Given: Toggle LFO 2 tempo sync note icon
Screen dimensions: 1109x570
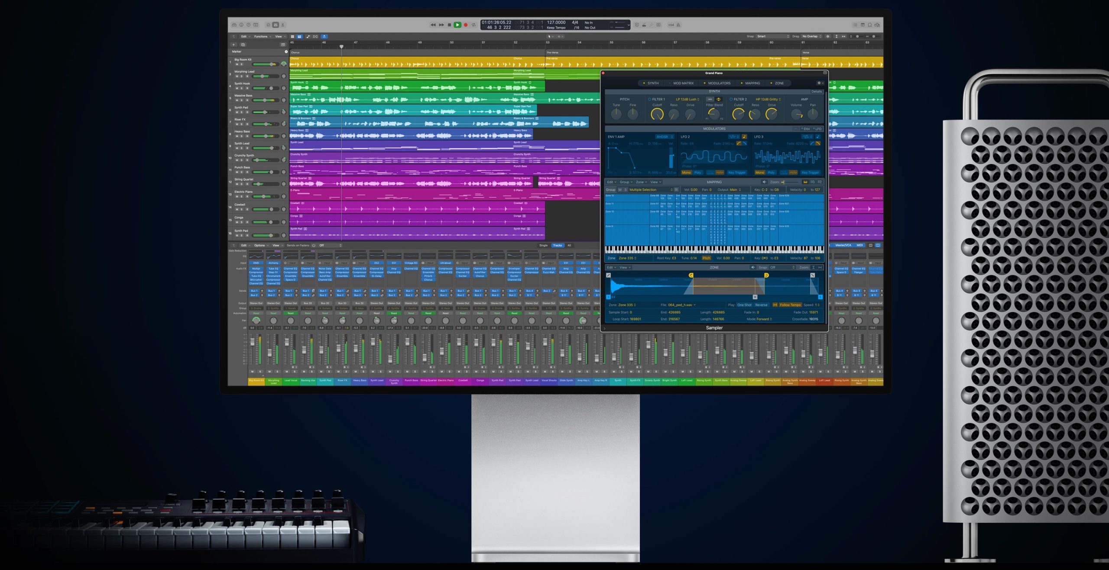Looking at the screenshot, I should (744, 137).
